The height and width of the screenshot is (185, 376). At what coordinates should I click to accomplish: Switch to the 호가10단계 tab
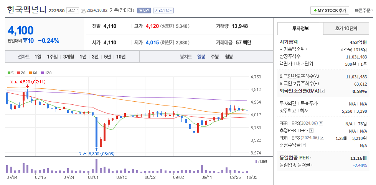click(x=346, y=28)
